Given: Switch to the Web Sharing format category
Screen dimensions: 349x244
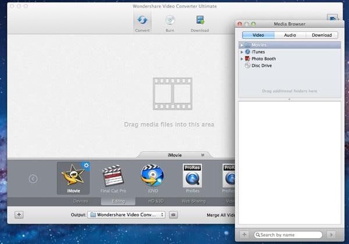Looking at the screenshot, I should coord(194,202).
